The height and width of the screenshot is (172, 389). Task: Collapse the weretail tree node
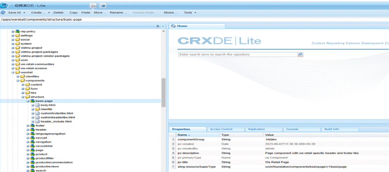[x=13, y=72]
